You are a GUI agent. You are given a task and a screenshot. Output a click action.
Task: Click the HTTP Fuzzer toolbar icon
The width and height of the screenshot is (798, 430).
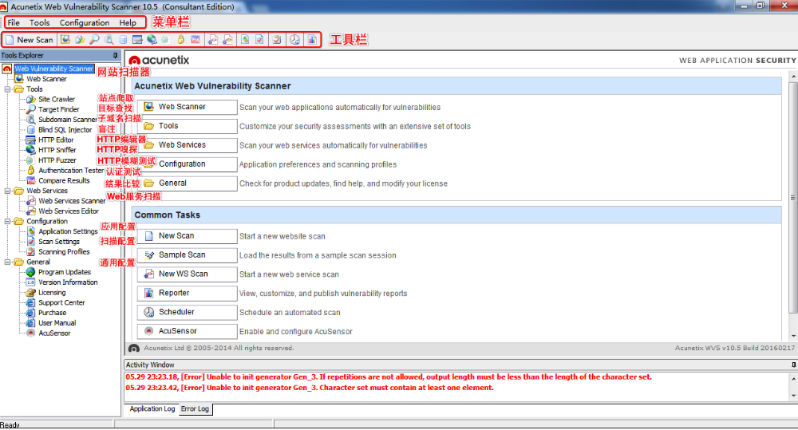[x=165, y=40]
